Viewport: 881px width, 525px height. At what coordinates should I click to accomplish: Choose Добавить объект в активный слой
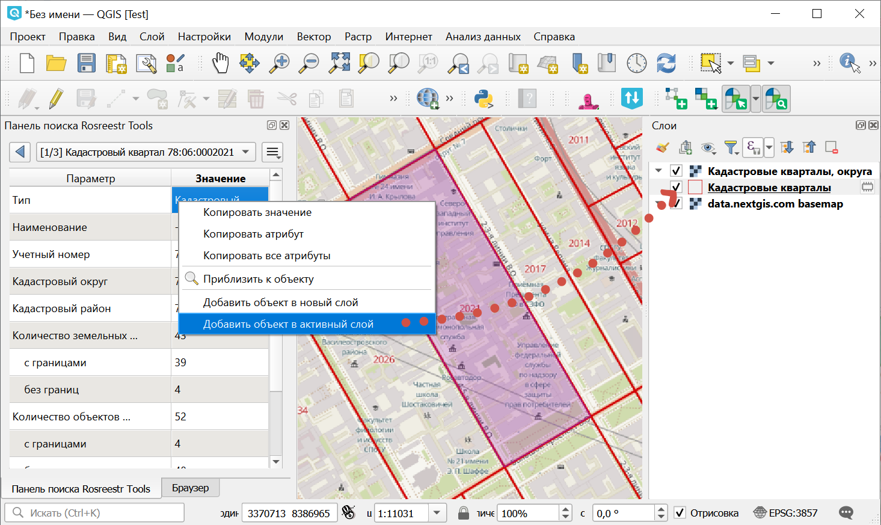coord(307,324)
